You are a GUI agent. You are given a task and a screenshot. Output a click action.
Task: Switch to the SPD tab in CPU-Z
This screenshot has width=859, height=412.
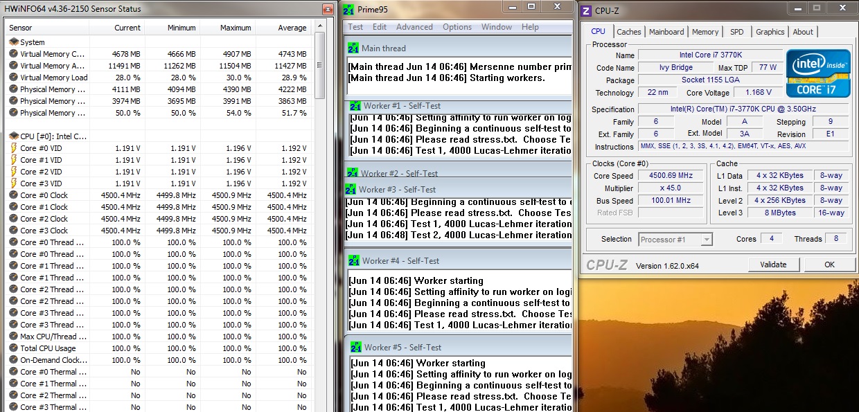pos(736,32)
